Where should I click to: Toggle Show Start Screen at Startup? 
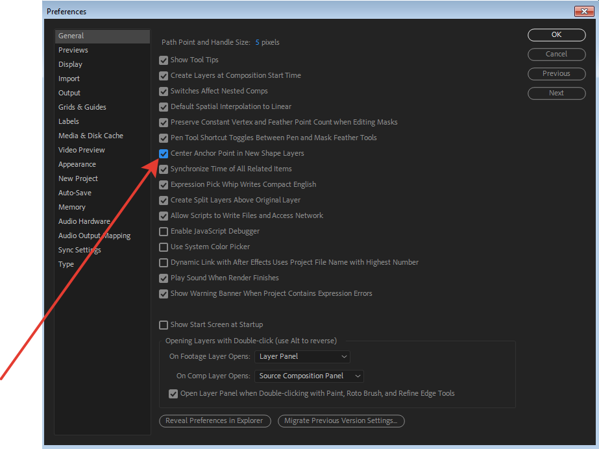tap(163, 324)
